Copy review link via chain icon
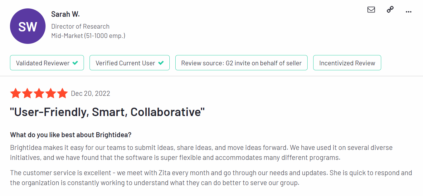The width and height of the screenshot is (423, 196). [x=390, y=10]
